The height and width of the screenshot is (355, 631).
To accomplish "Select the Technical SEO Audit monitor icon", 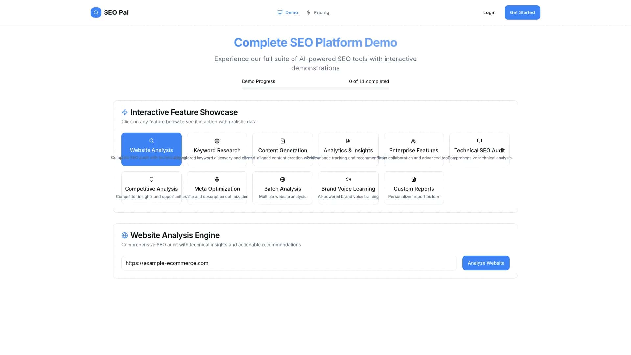I will pos(479,141).
